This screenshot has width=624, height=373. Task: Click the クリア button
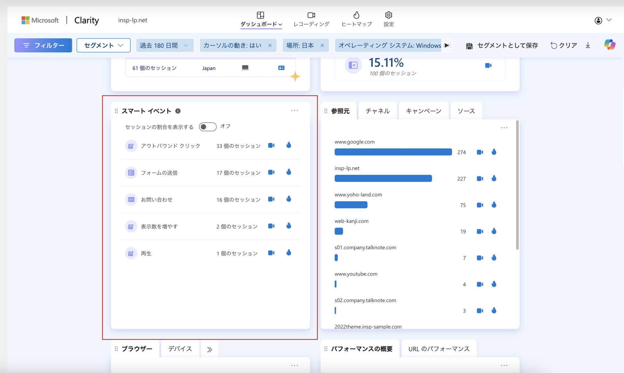coord(564,45)
